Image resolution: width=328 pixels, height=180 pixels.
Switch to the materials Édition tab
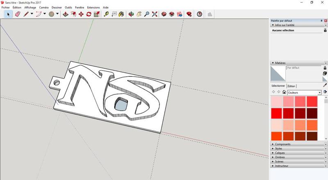point(292,86)
